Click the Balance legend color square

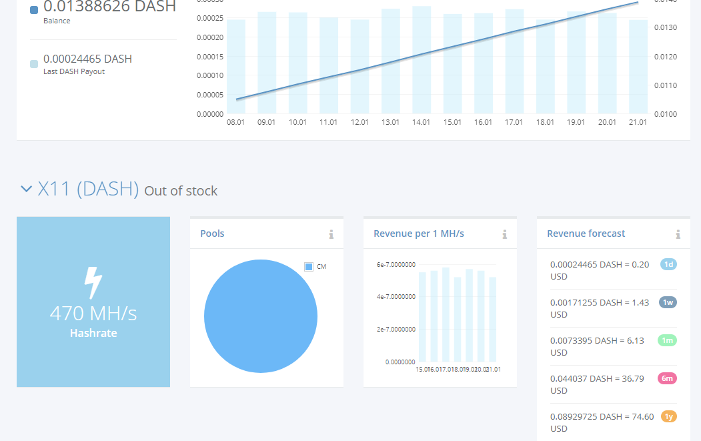34,10
